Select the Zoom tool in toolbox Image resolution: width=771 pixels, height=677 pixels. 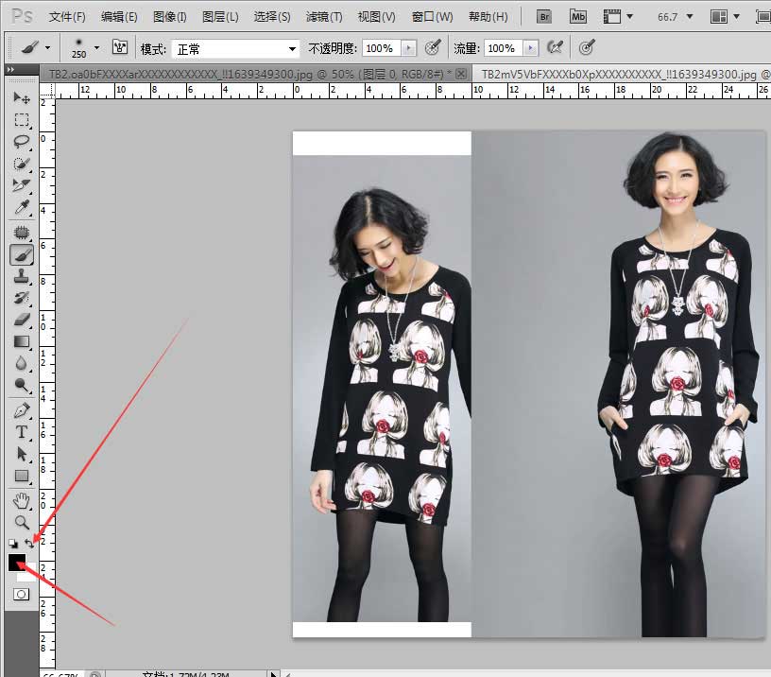pos(21,522)
